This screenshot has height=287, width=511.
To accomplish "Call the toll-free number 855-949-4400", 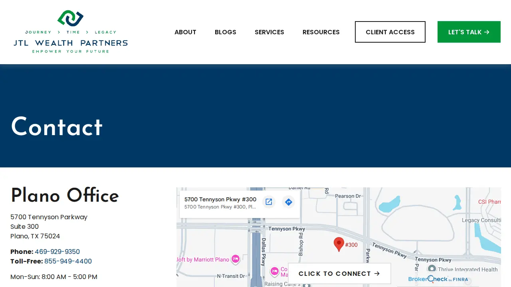I will (x=68, y=261).
